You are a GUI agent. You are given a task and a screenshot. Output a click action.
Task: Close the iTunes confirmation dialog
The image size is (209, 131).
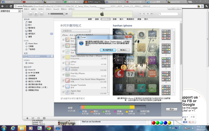click(128, 37)
